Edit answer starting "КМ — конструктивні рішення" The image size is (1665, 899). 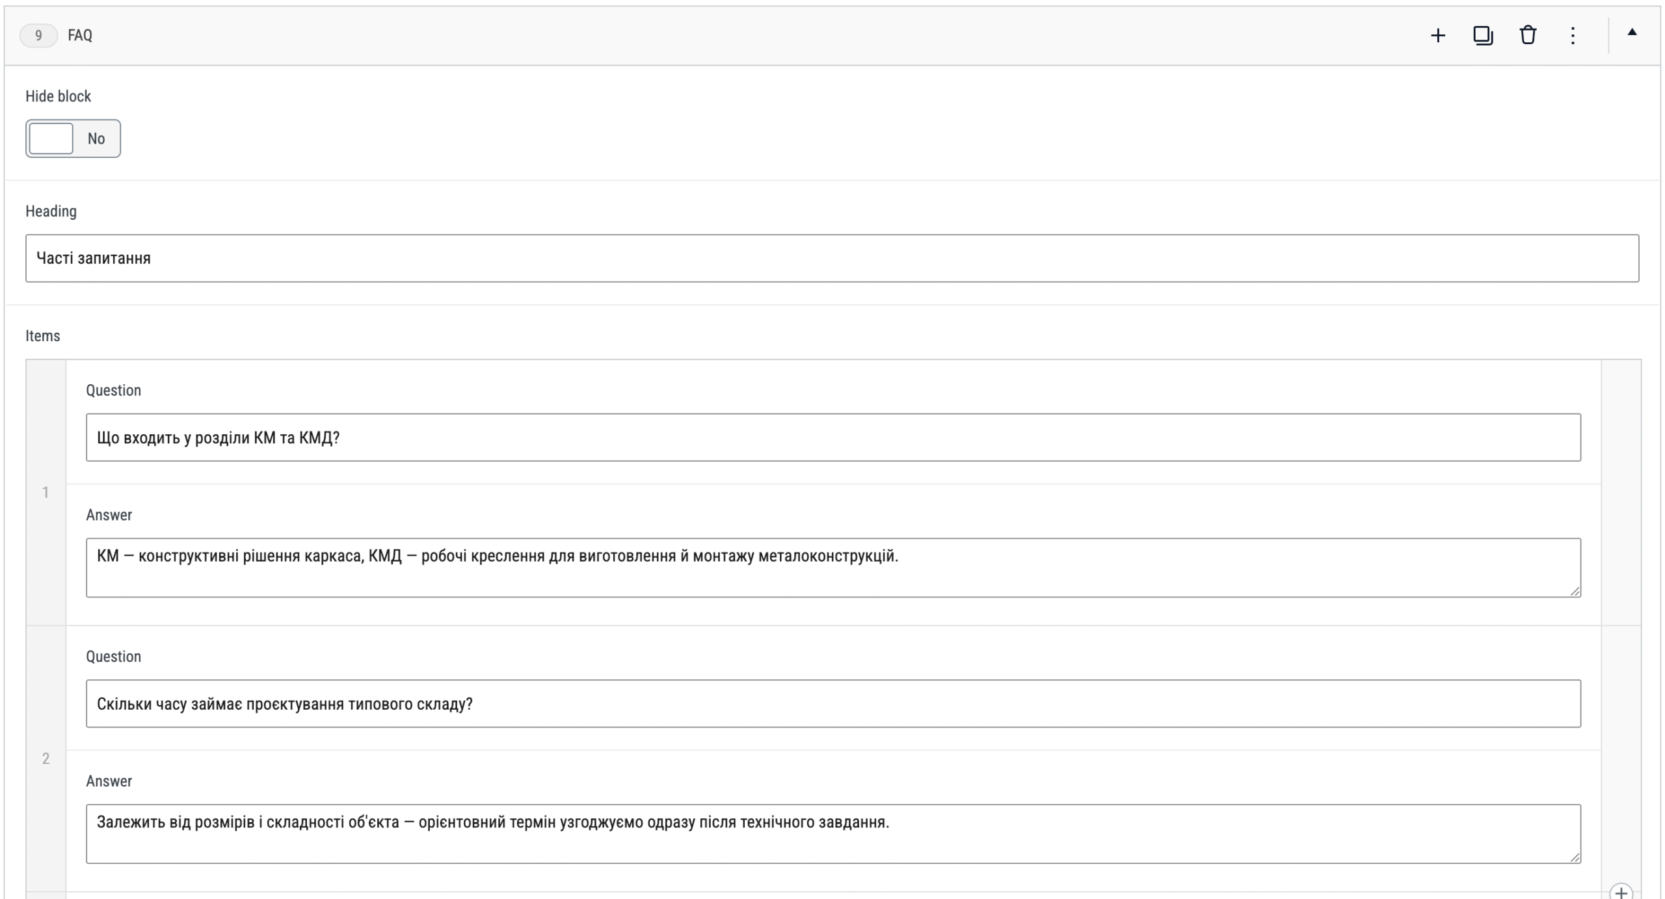[833, 567]
